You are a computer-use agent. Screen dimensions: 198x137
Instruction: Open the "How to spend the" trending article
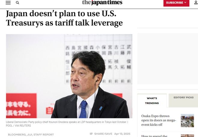[154, 136]
